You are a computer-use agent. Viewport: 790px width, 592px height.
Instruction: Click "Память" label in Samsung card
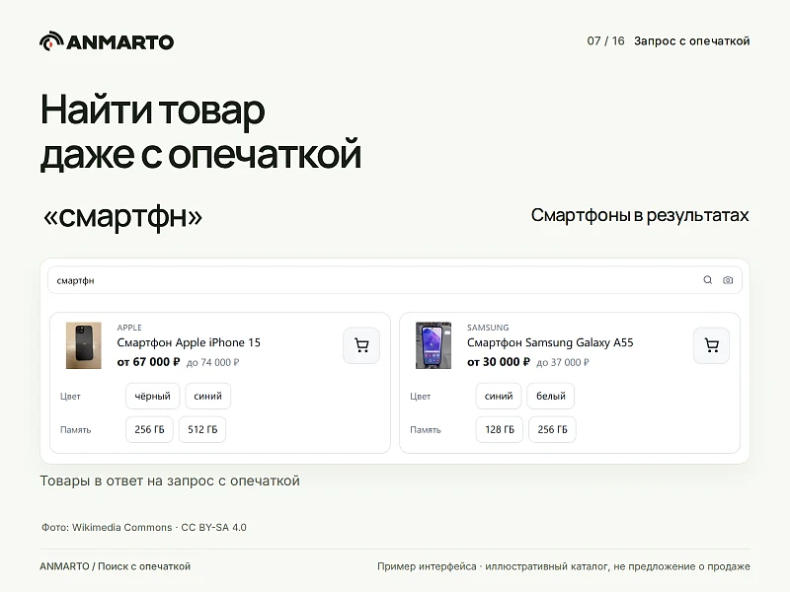point(426,430)
